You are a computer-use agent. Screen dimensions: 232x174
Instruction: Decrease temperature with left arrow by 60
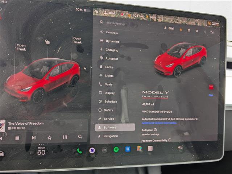tap(30, 153)
